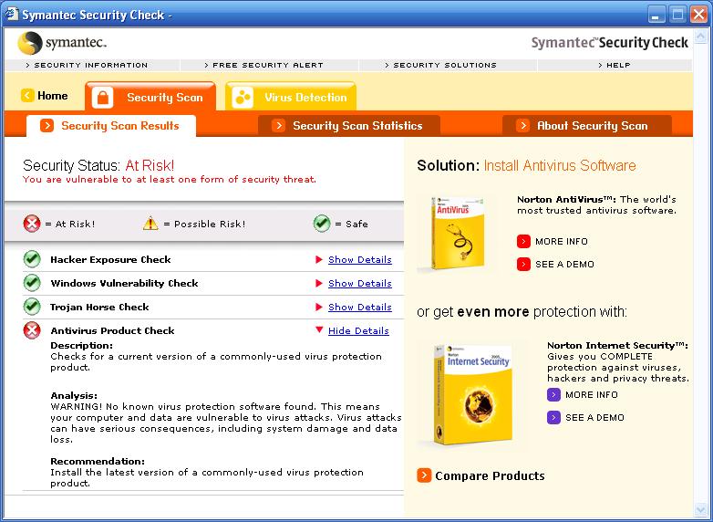This screenshot has height=522, width=713.
Task: Expand details arrow for Hacker Exposure Check
Action: tap(319, 259)
